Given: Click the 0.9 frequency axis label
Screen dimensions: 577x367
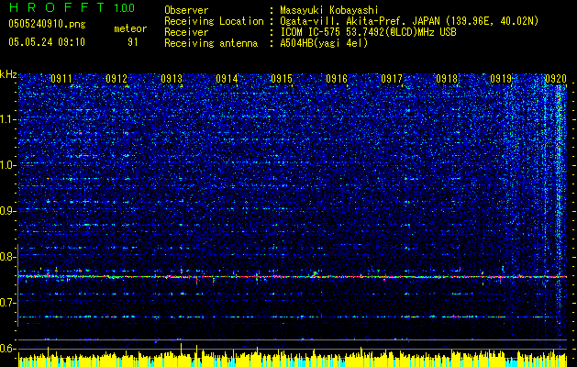Looking at the screenshot, I should pyautogui.click(x=7, y=211).
